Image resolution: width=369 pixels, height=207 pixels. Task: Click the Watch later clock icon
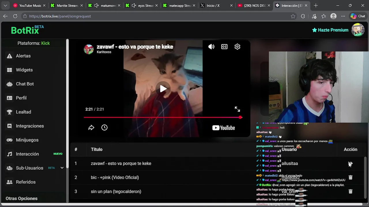click(104, 128)
